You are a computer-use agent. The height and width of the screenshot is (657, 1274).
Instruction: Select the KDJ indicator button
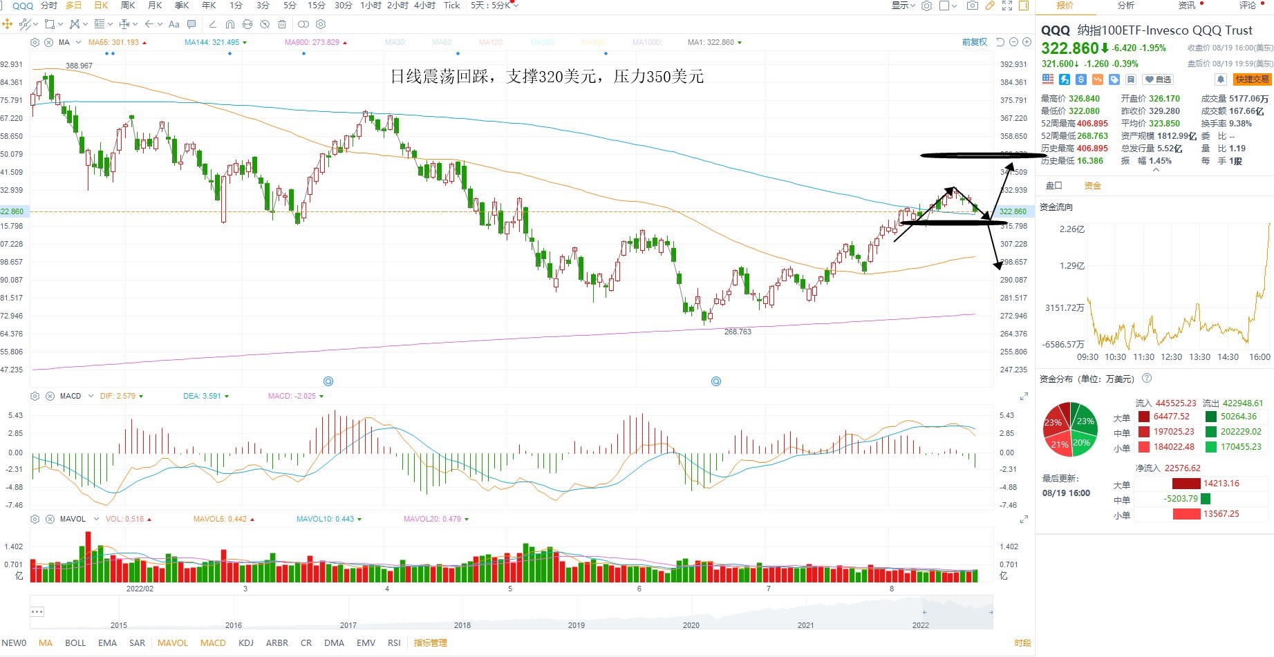pos(246,643)
